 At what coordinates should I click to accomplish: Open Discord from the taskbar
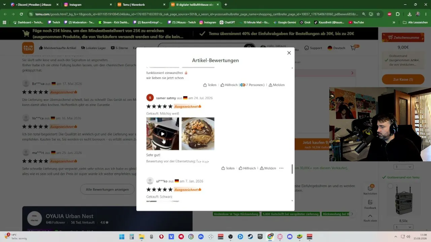coord(290,237)
